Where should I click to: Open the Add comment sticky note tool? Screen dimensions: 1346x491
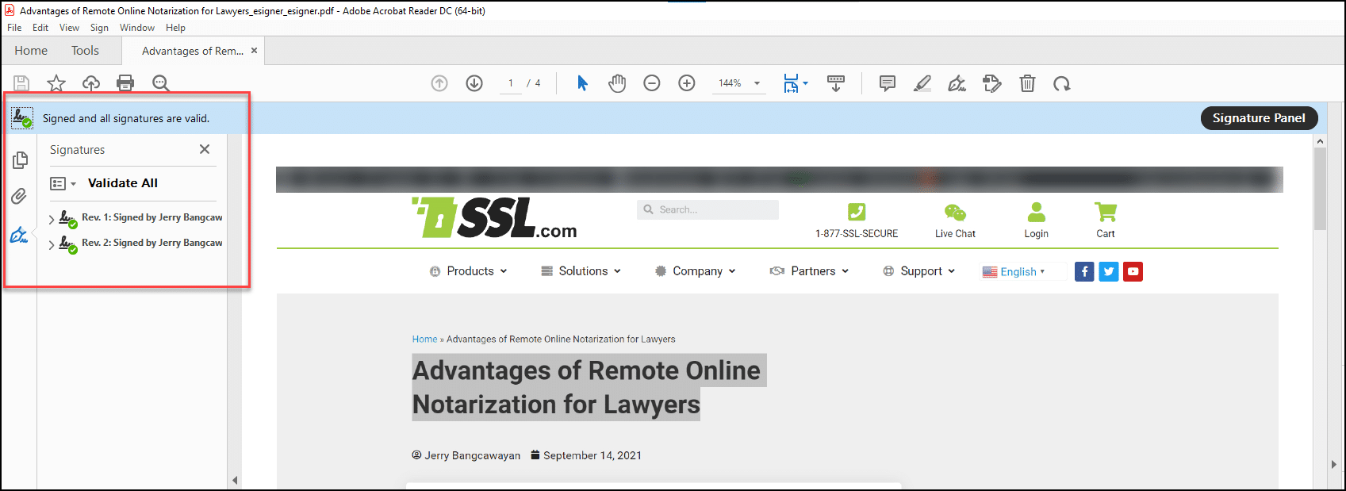(888, 83)
